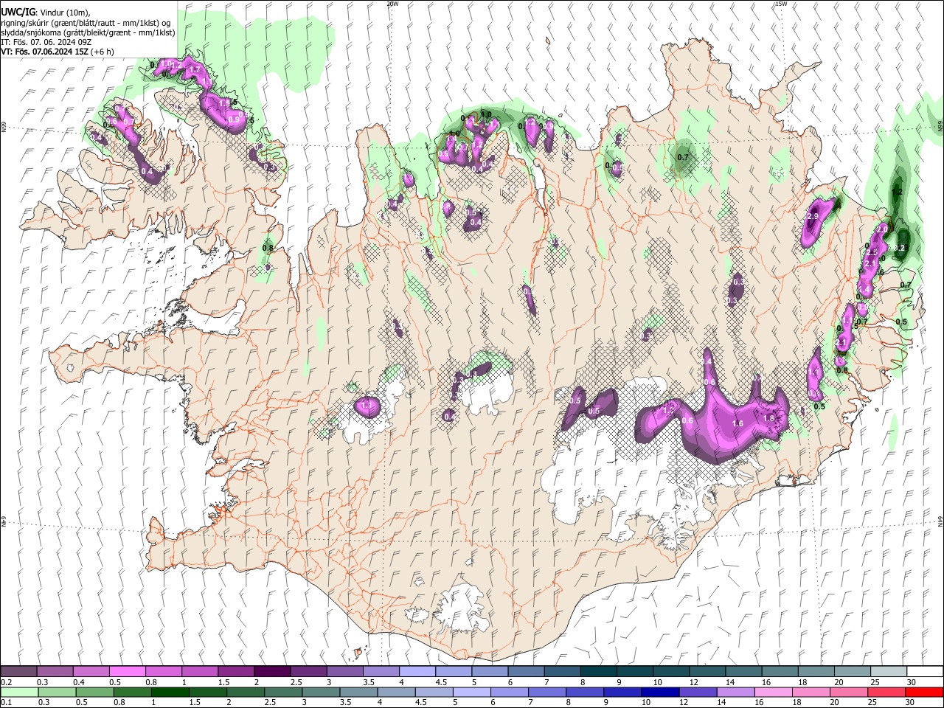The image size is (944, 708).
Task: Click the 2.9 precipitation value on the map
Action: click(x=813, y=217)
